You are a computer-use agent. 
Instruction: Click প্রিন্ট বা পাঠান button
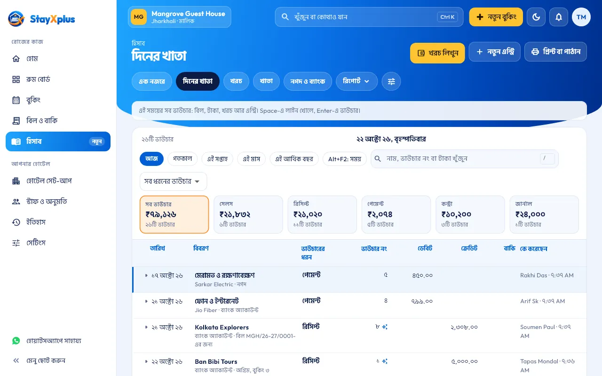555,52
